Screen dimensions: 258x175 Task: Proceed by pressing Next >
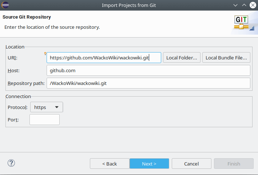pyautogui.click(x=149, y=164)
